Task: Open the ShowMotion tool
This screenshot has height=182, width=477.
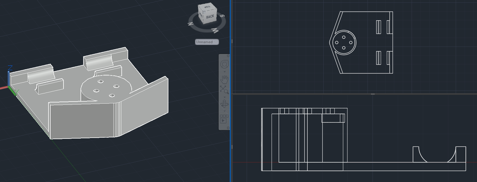Action: tap(224, 119)
